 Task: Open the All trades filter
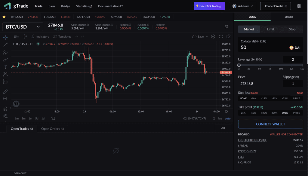(x=223, y=128)
